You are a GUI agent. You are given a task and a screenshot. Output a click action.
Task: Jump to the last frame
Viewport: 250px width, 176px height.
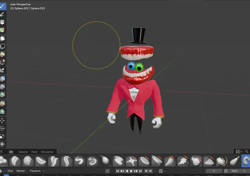point(140,171)
